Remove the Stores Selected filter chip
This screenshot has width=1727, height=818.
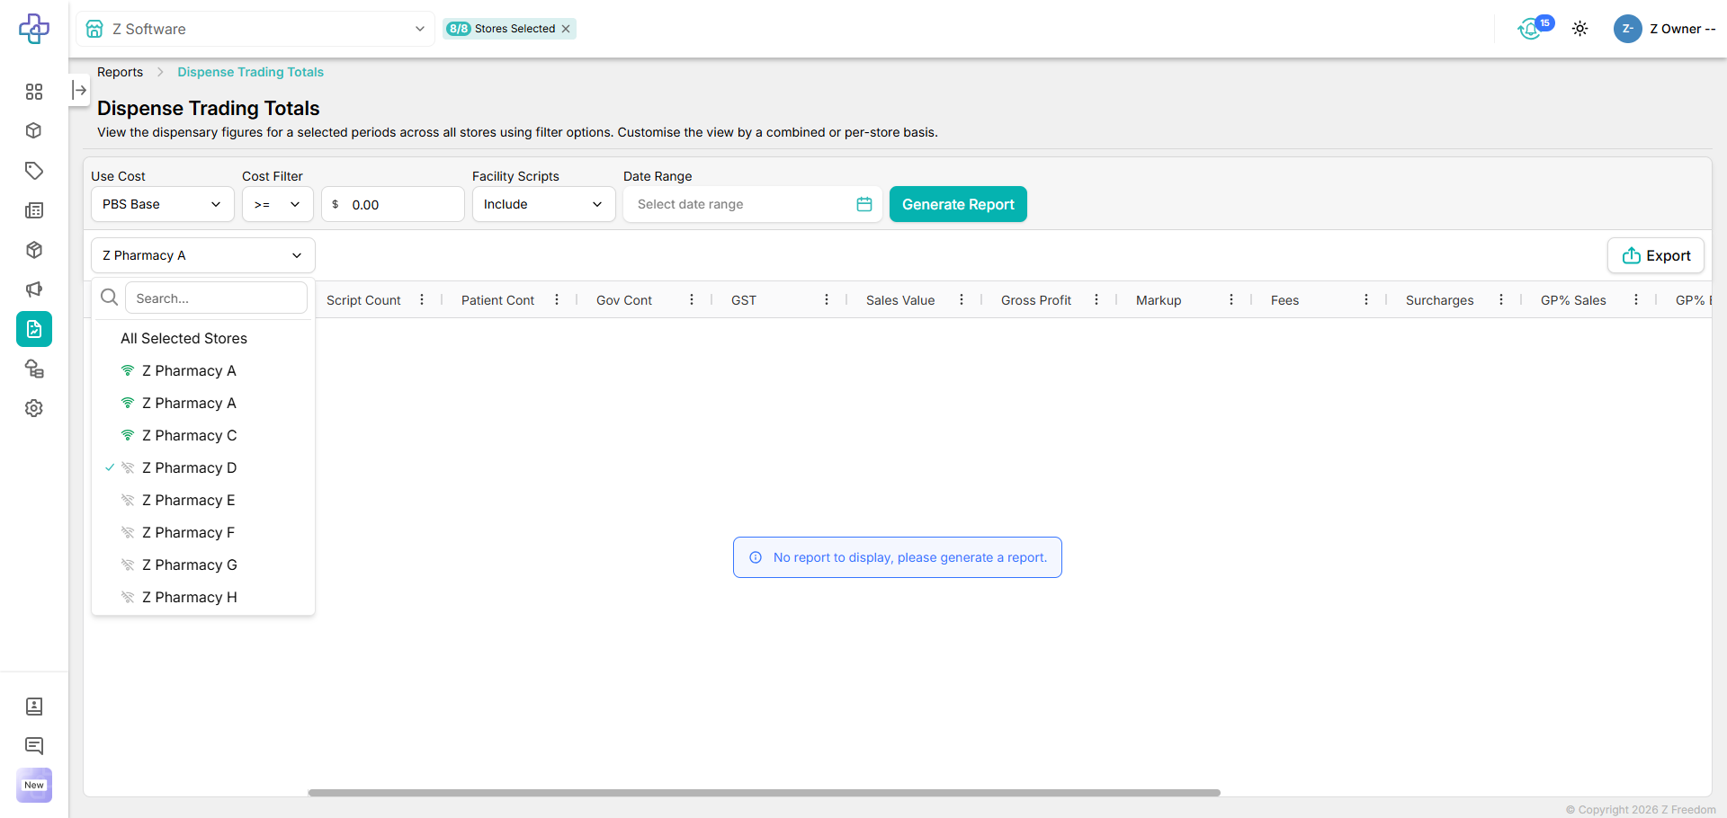(x=566, y=29)
